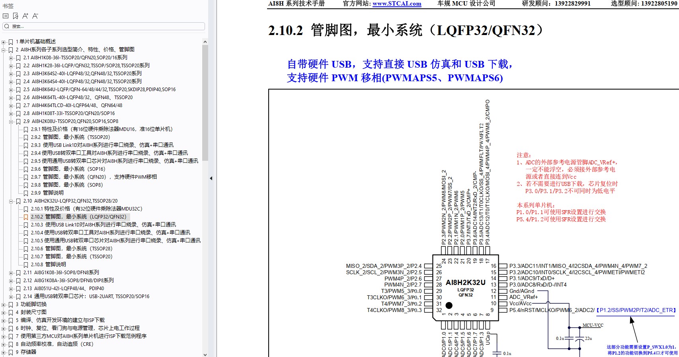Expand section 2.5 AI8H8K64U node
This screenshot has height=357, width=679.
pos(11,90)
